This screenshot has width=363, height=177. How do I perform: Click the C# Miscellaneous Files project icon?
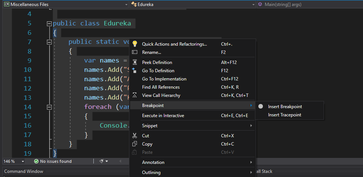coord(7,4)
